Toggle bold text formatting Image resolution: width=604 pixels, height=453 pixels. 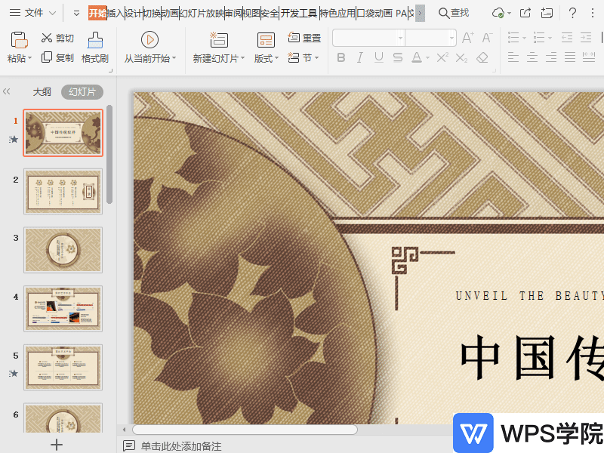click(x=341, y=57)
